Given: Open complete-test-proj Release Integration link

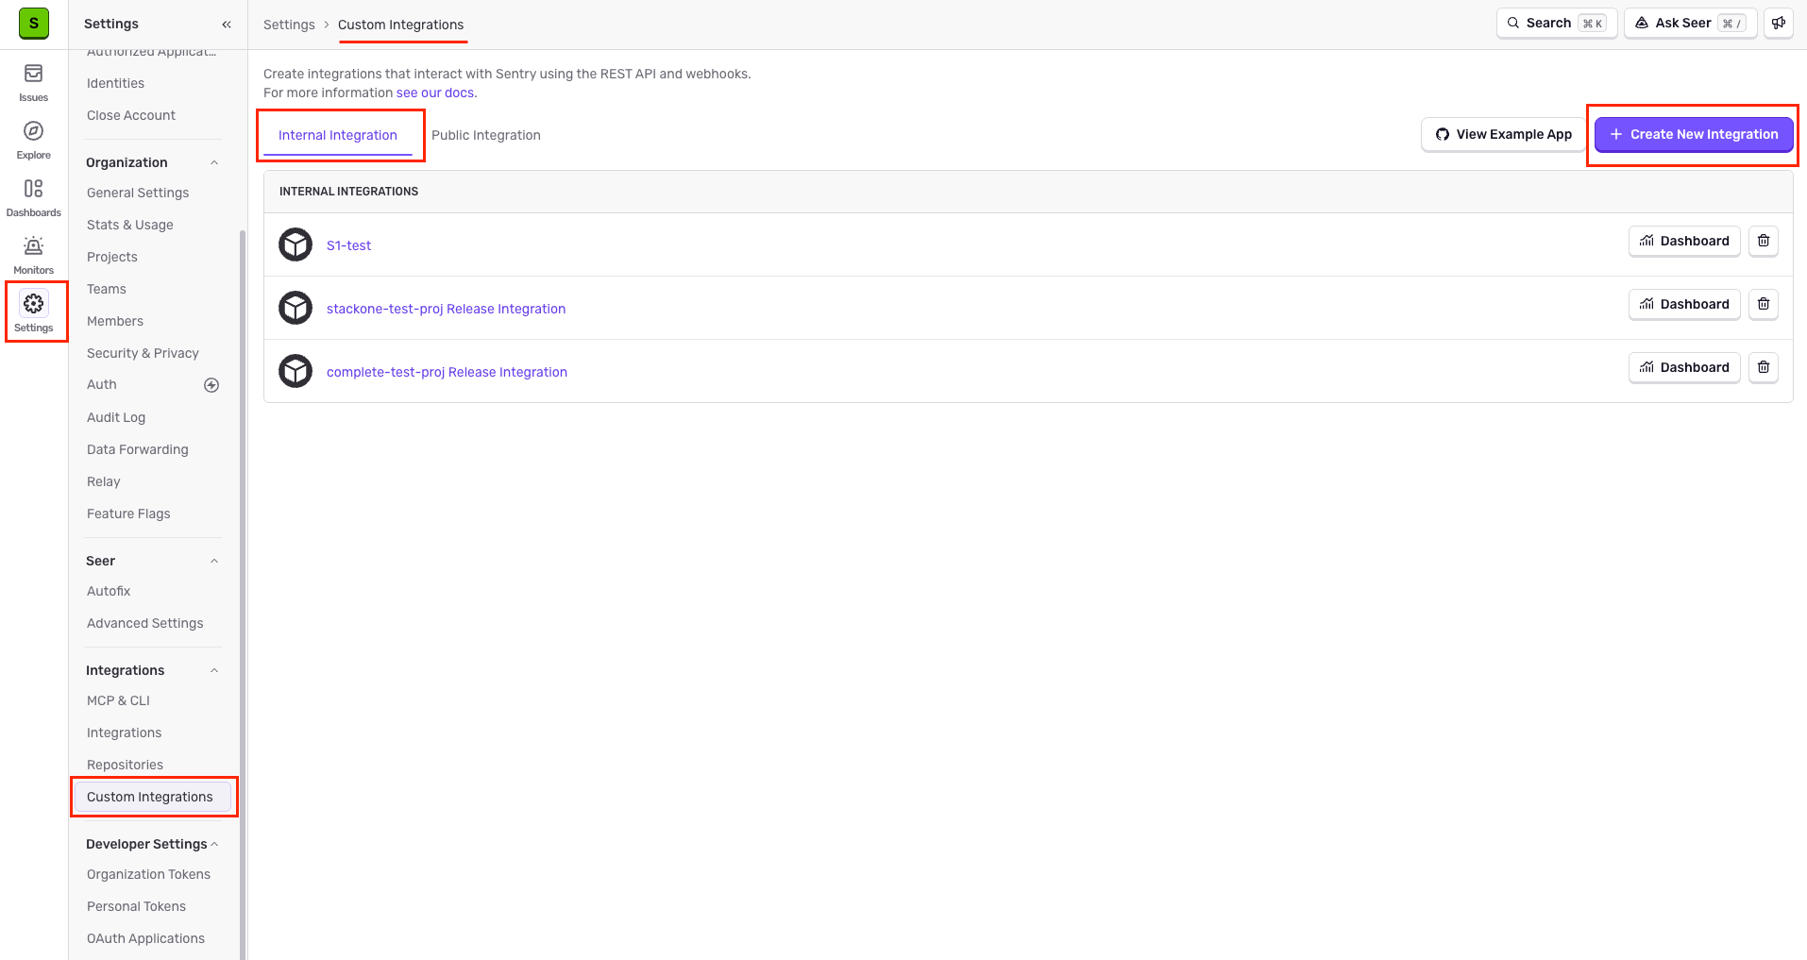Looking at the screenshot, I should [448, 372].
